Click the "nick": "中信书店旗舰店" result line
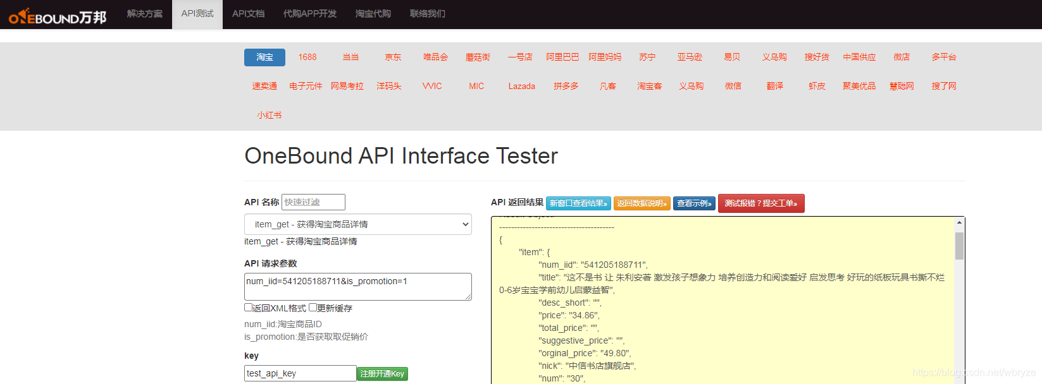 [x=587, y=366]
